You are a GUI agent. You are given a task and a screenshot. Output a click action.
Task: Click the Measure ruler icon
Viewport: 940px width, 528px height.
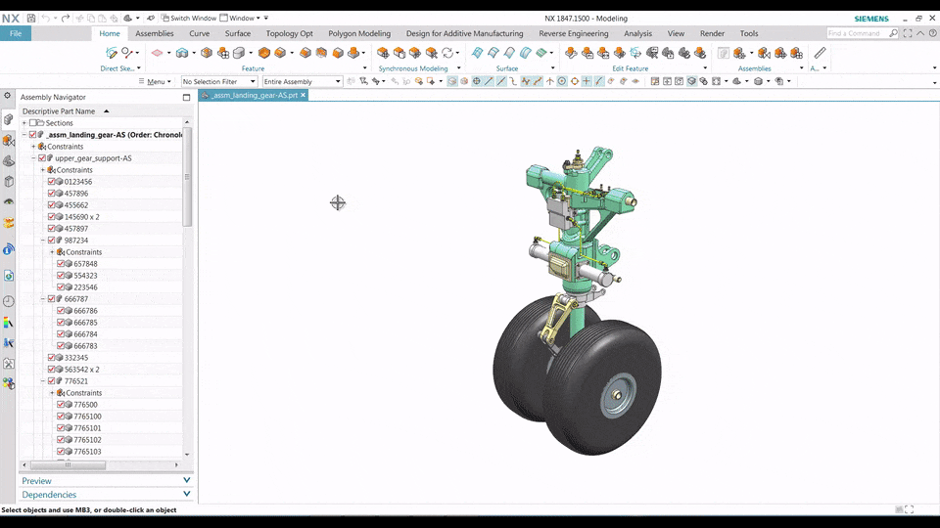pyautogui.click(x=820, y=53)
